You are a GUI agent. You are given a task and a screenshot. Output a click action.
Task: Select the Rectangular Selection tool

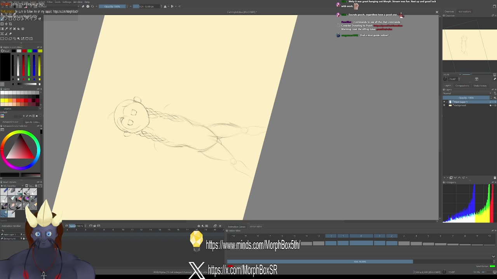coord(2,39)
